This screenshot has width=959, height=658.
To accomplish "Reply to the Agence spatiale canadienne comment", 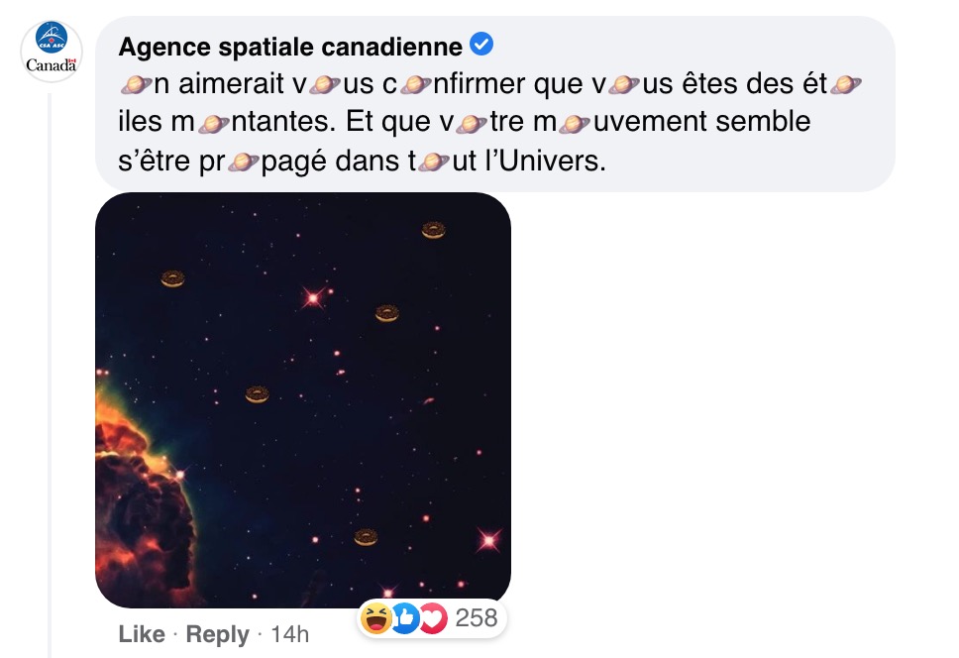I will [217, 635].
